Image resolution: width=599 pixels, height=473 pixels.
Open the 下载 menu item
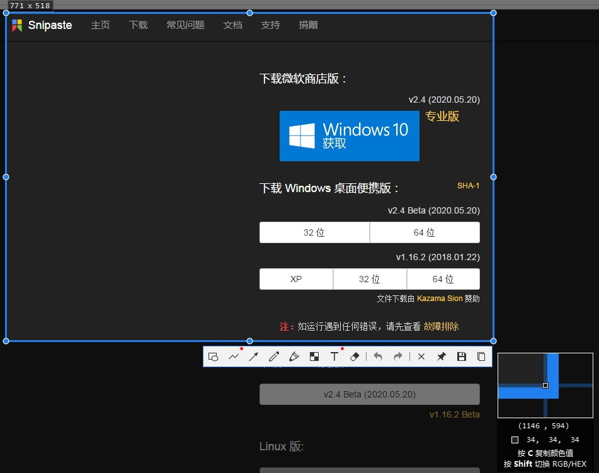point(138,25)
